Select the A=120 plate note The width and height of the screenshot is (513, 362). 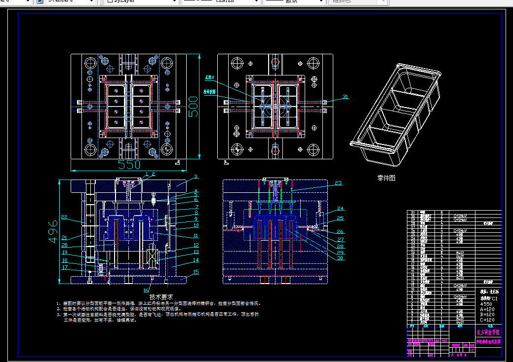pyautogui.click(x=487, y=309)
